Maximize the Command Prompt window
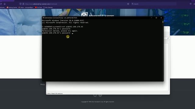The image size is (195, 109). (x=156, y=18)
